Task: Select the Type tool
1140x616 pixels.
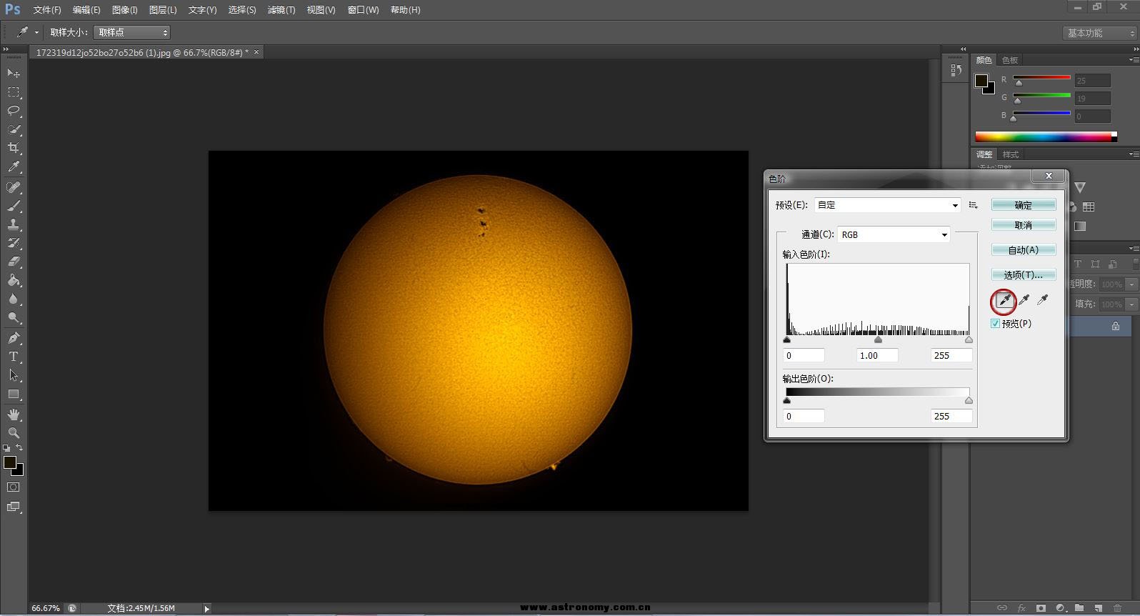Action: tap(14, 357)
